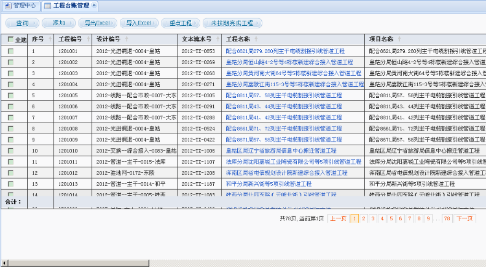Viewport: 486px width, 267px height.
Task: Jump to page 9
Action: click(428, 218)
